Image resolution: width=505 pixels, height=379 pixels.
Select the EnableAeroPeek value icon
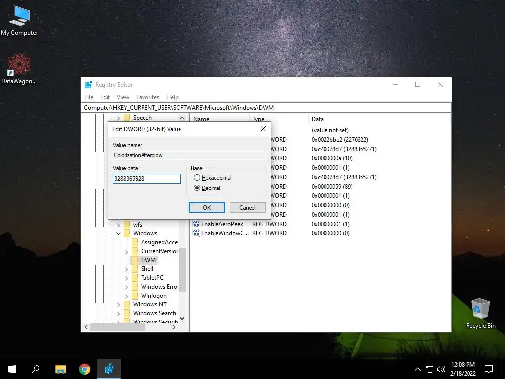pyautogui.click(x=196, y=224)
